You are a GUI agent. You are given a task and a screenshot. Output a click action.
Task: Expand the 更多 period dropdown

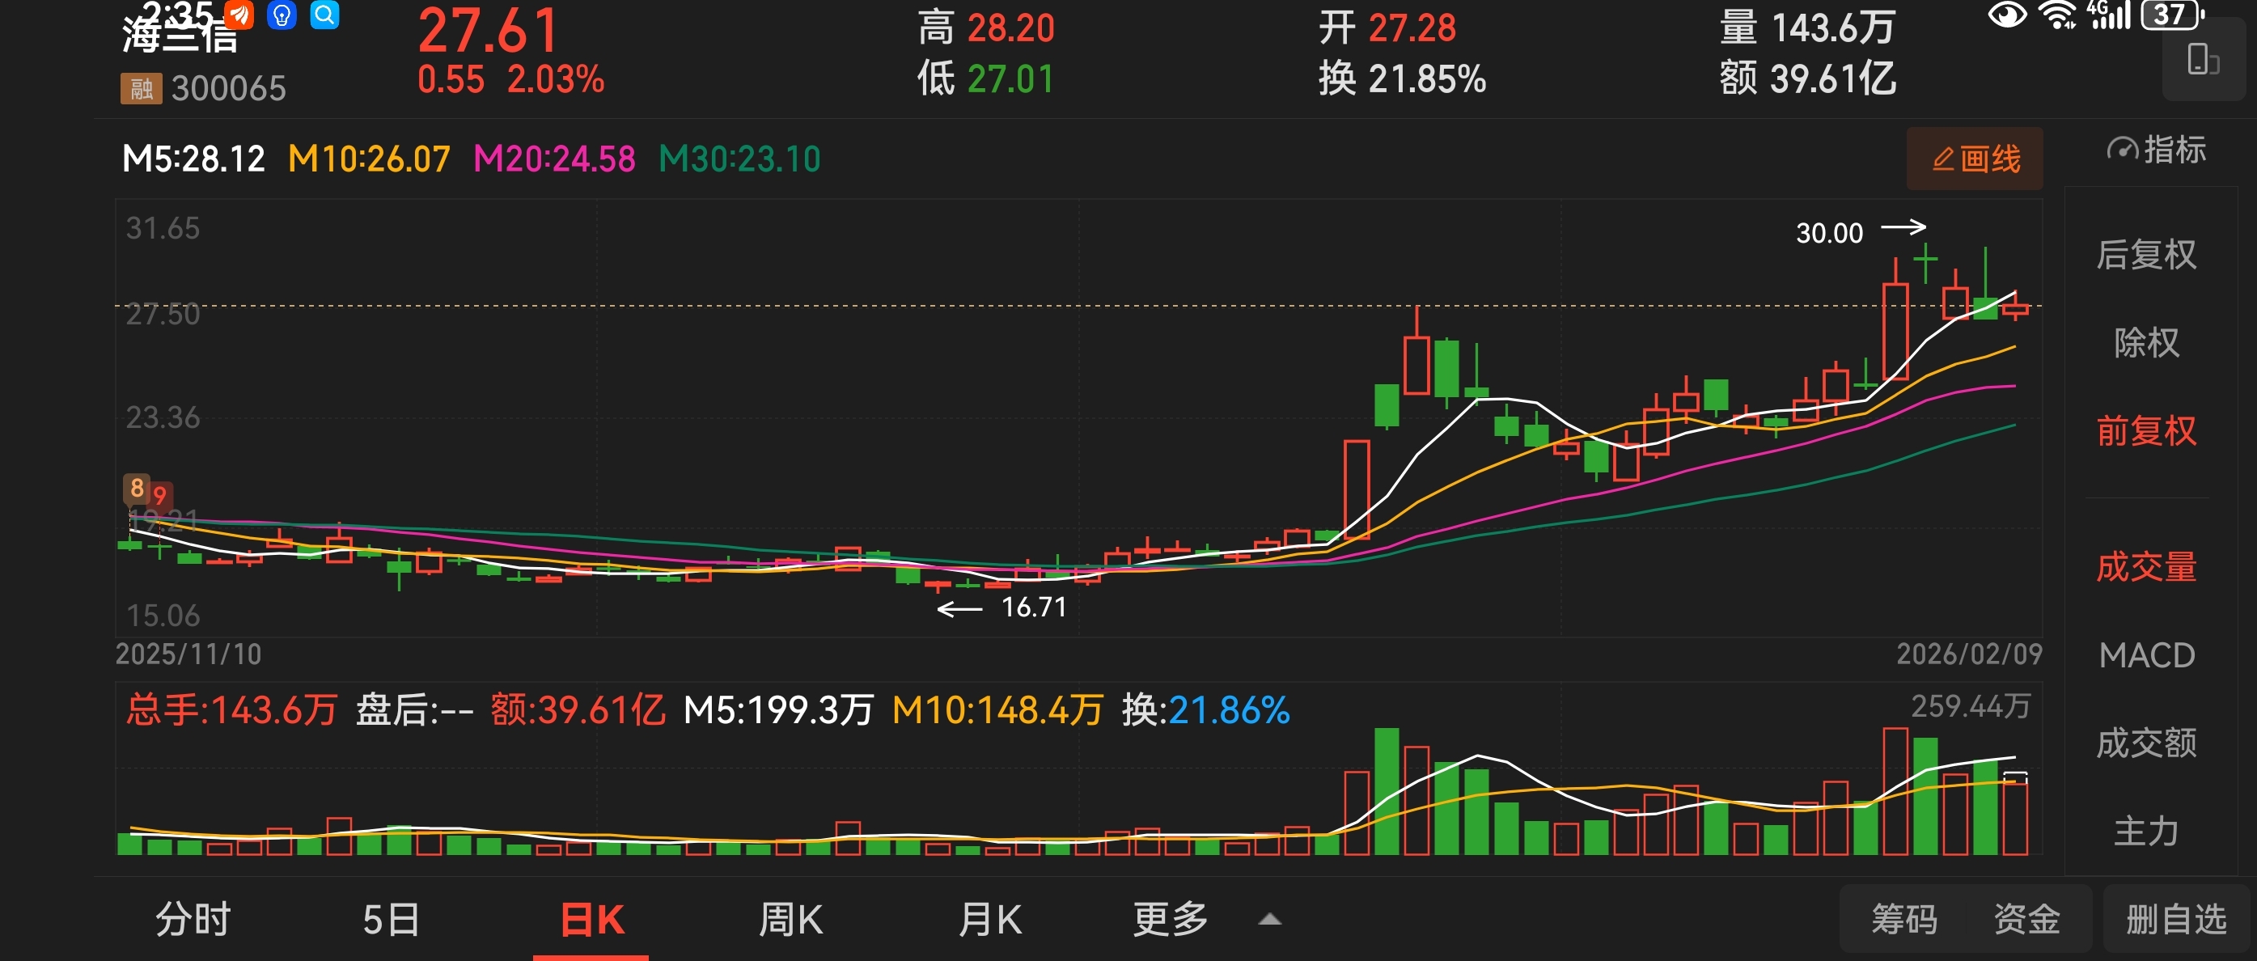click(x=1170, y=920)
